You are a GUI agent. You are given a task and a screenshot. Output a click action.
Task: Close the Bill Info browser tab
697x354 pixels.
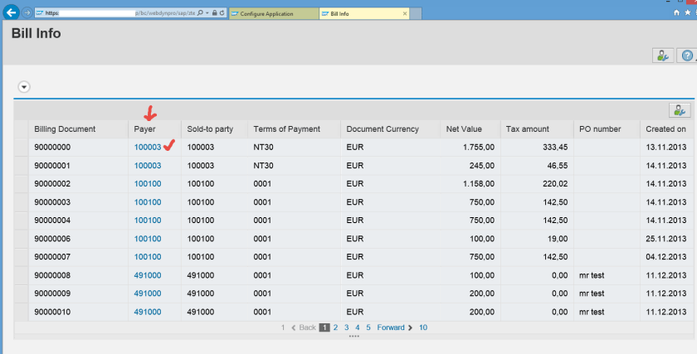(x=404, y=14)
